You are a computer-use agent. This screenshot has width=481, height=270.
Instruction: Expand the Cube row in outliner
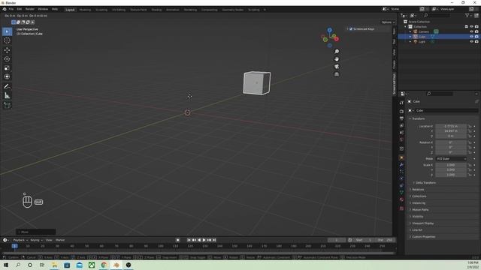pos(410,37)
